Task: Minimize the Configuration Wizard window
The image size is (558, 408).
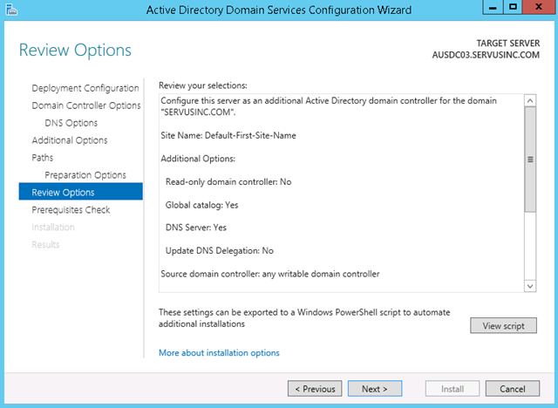Action: (x=493, y=7)
